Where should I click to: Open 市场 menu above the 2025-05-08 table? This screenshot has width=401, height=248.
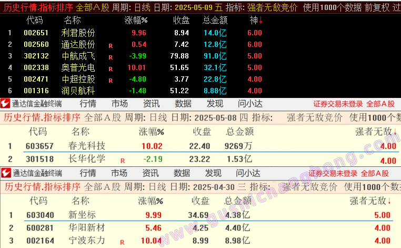[119, 104]
